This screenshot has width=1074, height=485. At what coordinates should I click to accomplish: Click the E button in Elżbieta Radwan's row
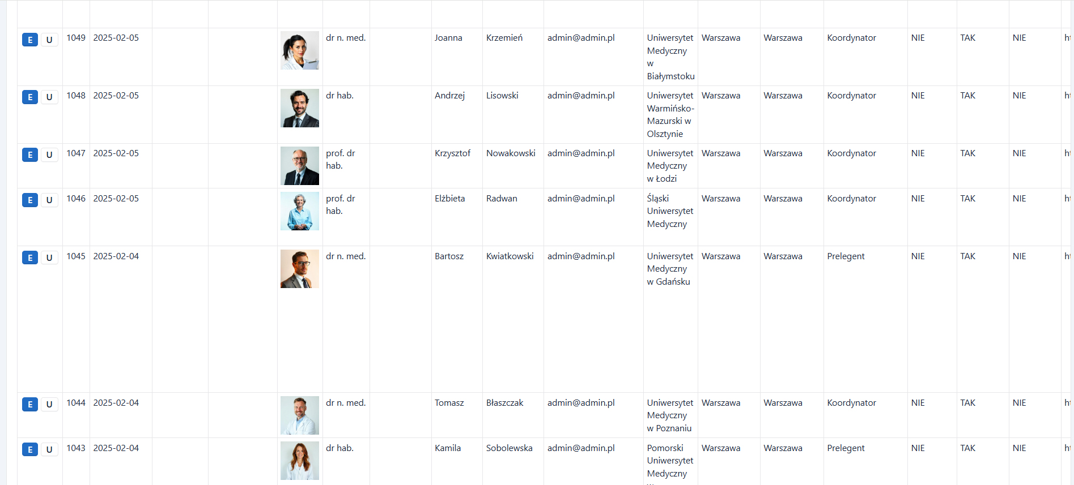pos(30,200)
